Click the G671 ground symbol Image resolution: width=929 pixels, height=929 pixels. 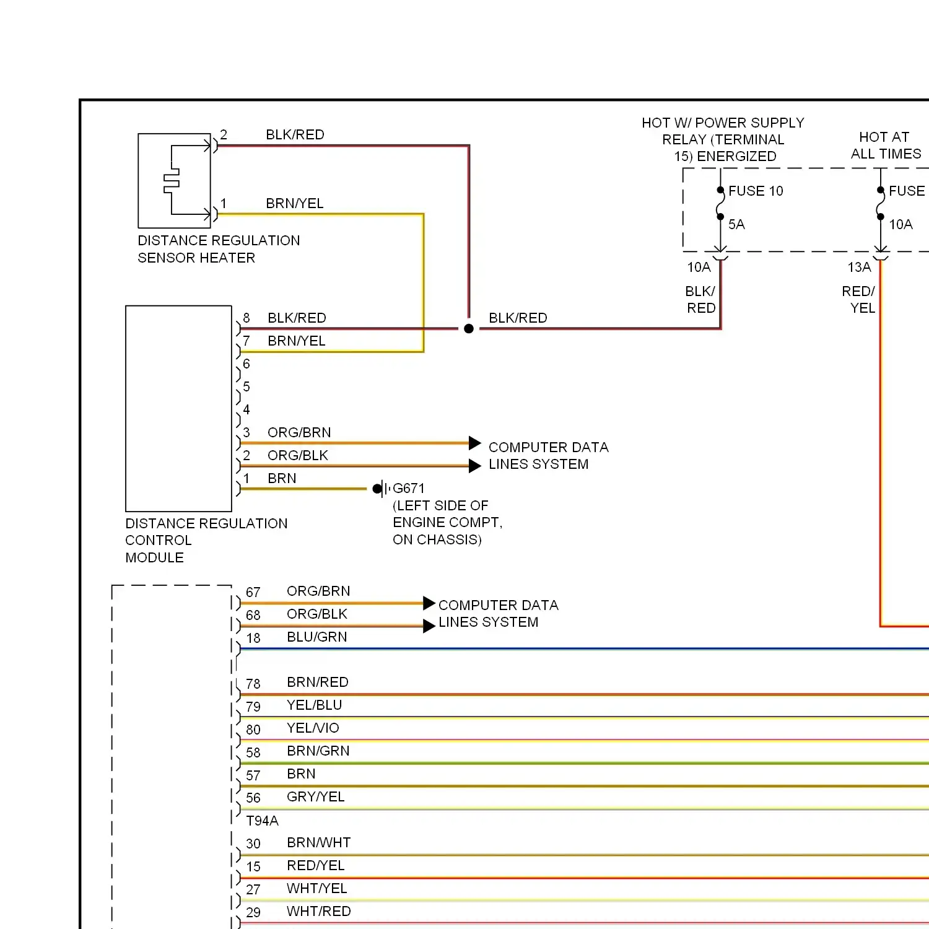coord(382,489)
